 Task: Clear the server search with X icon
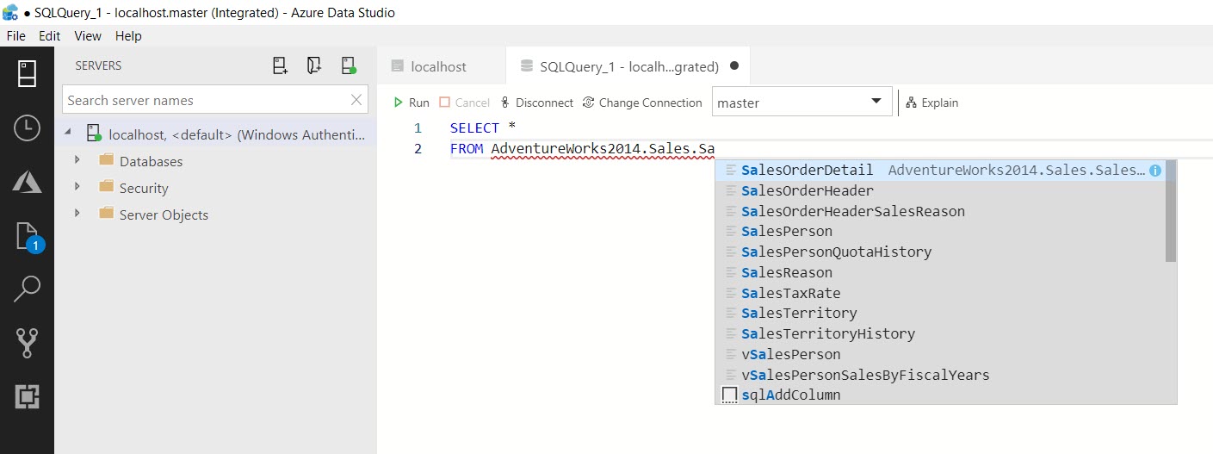(356, 100)
